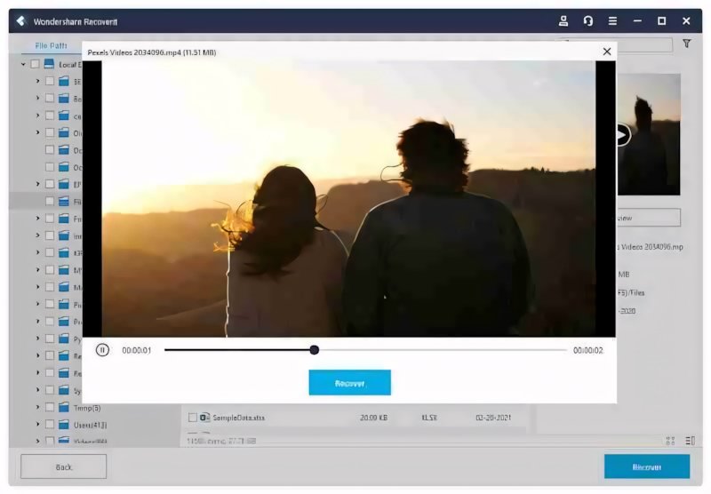Open the user account icon in title bar

coord(563,20)
